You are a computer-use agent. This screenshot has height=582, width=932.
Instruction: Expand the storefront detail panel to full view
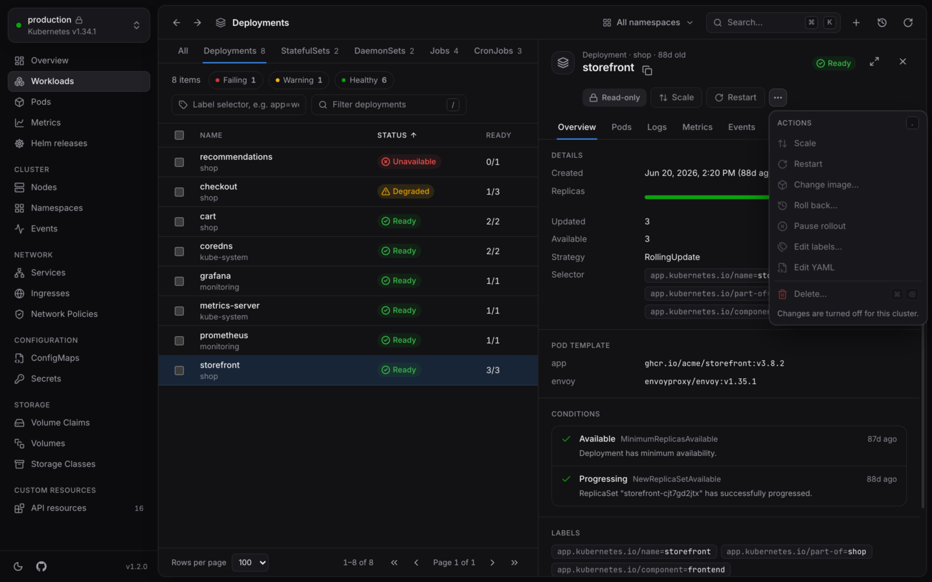874,61
